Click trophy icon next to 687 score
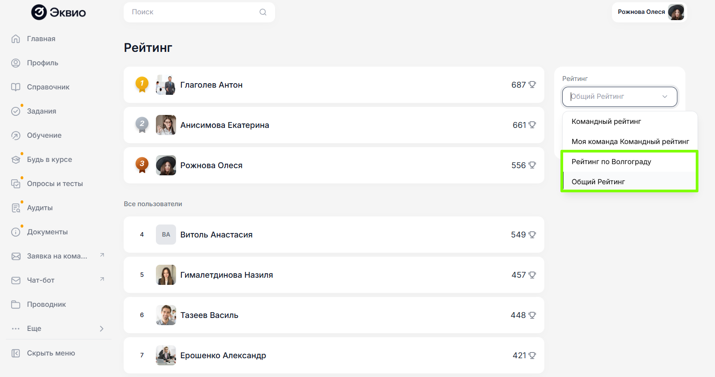This screenshot has width=715, height=377. (x=532, y=85)
